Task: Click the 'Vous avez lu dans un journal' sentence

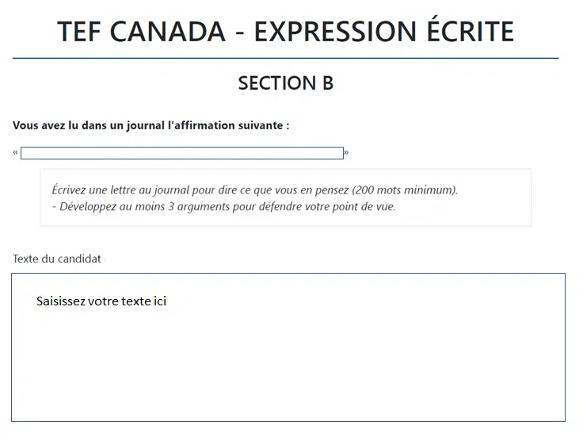Action: tap(151, 125)
